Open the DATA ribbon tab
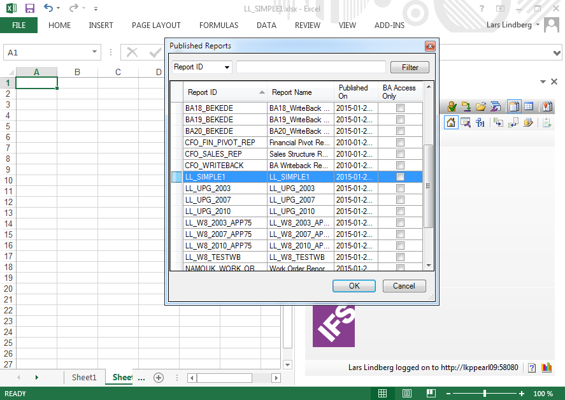Screen dimensions: 565x400 pos(266,25)
